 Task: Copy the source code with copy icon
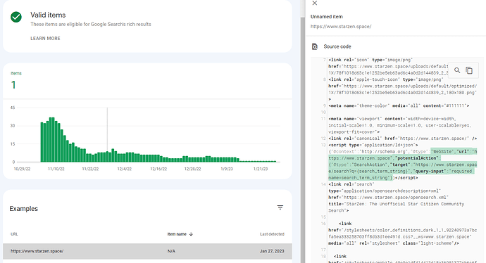click(x=469, y=70)
